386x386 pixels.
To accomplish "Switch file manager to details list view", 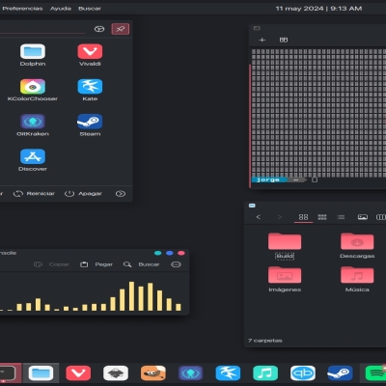I will 341,217.
